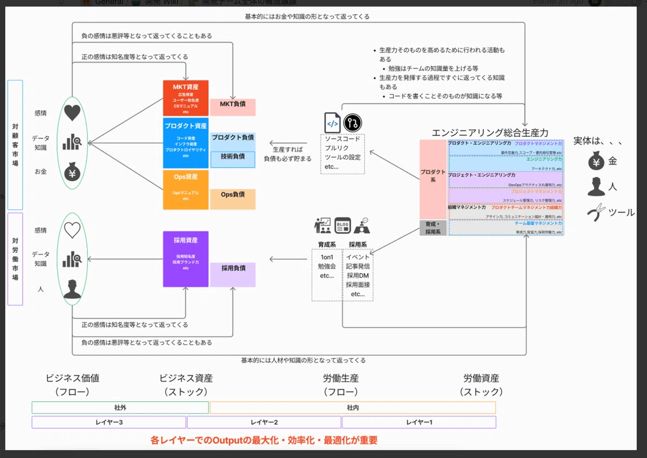Viewport: 647px width, 458px height.
Task: Click the interview speech-bubble icon above 採用系
Action: (x=361, y=225)
